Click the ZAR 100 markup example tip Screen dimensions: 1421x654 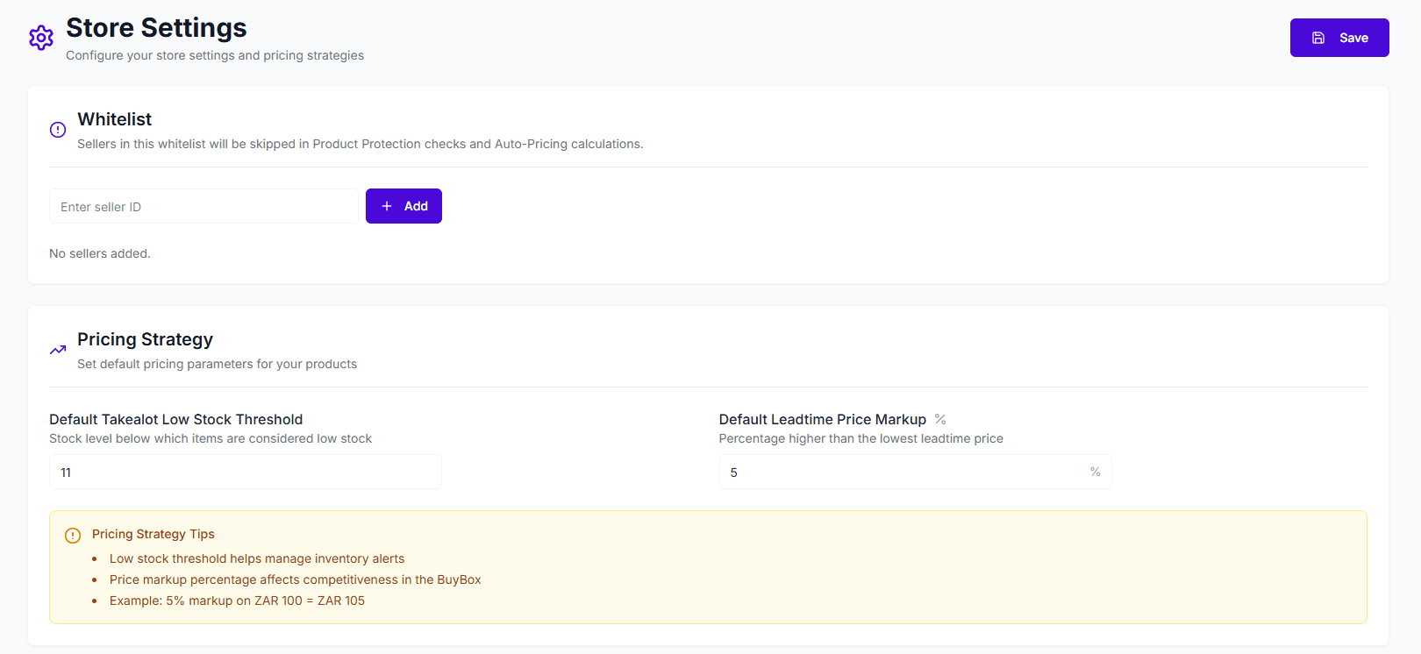pos(237,601)
